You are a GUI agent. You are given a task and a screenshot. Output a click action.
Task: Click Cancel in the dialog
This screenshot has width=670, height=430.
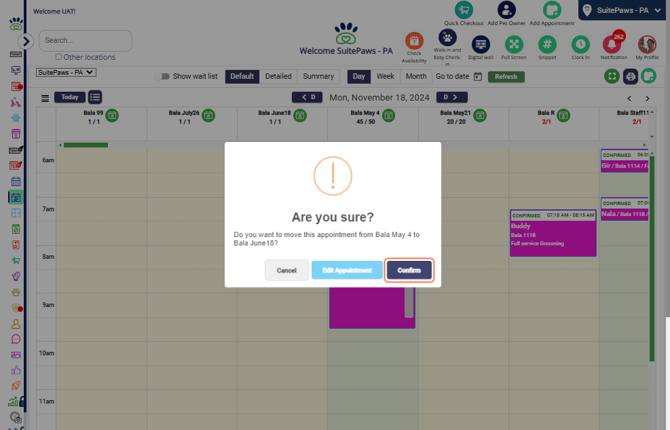286,270
